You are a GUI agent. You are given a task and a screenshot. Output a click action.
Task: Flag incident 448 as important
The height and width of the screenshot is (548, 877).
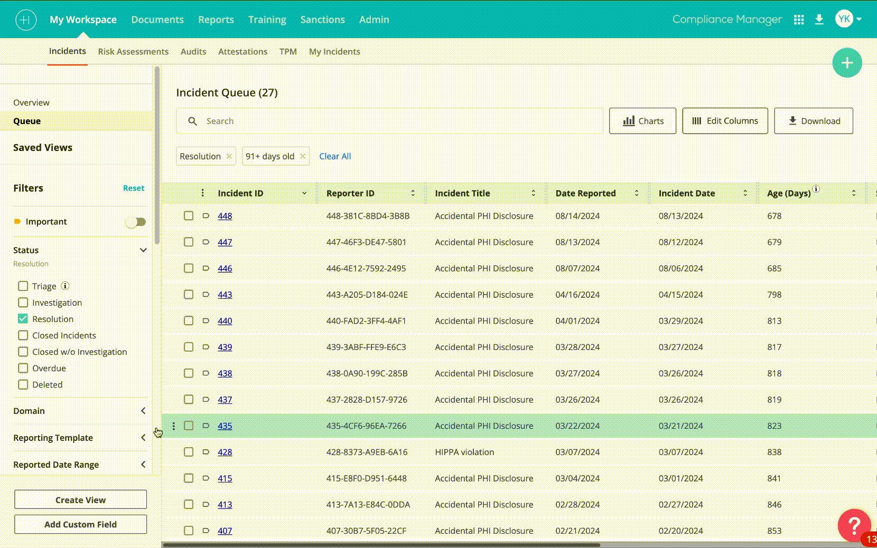(x=206, y=215)
